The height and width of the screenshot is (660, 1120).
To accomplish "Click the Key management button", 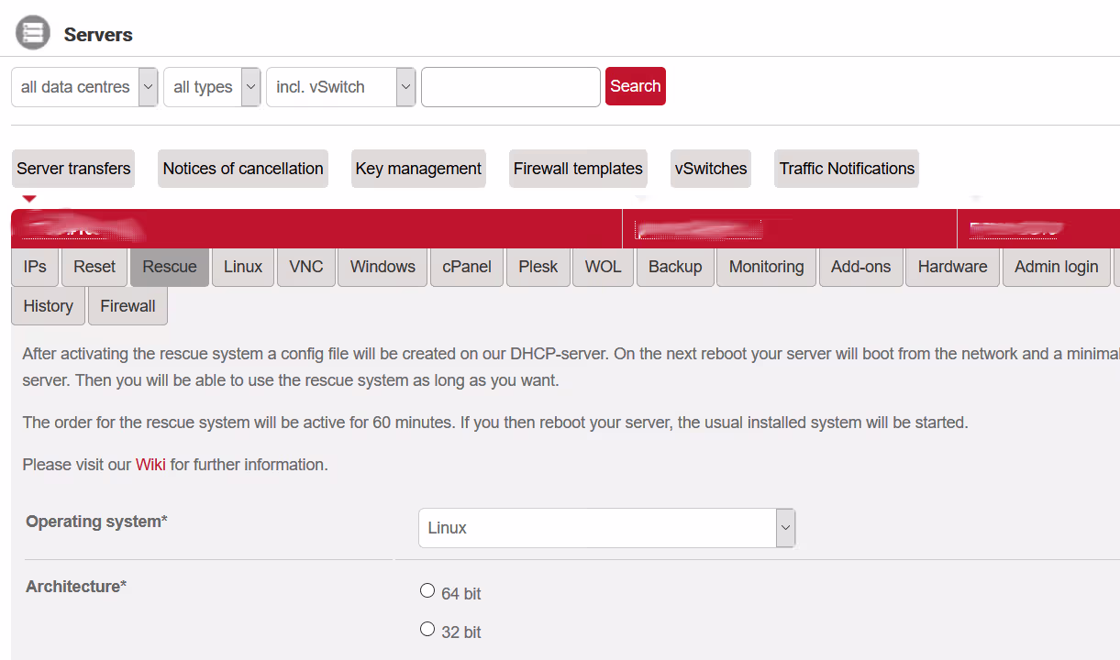I will tap(418, 169).
